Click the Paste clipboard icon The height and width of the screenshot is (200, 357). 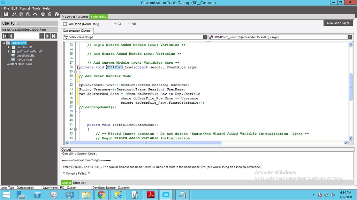pos(28,14)
